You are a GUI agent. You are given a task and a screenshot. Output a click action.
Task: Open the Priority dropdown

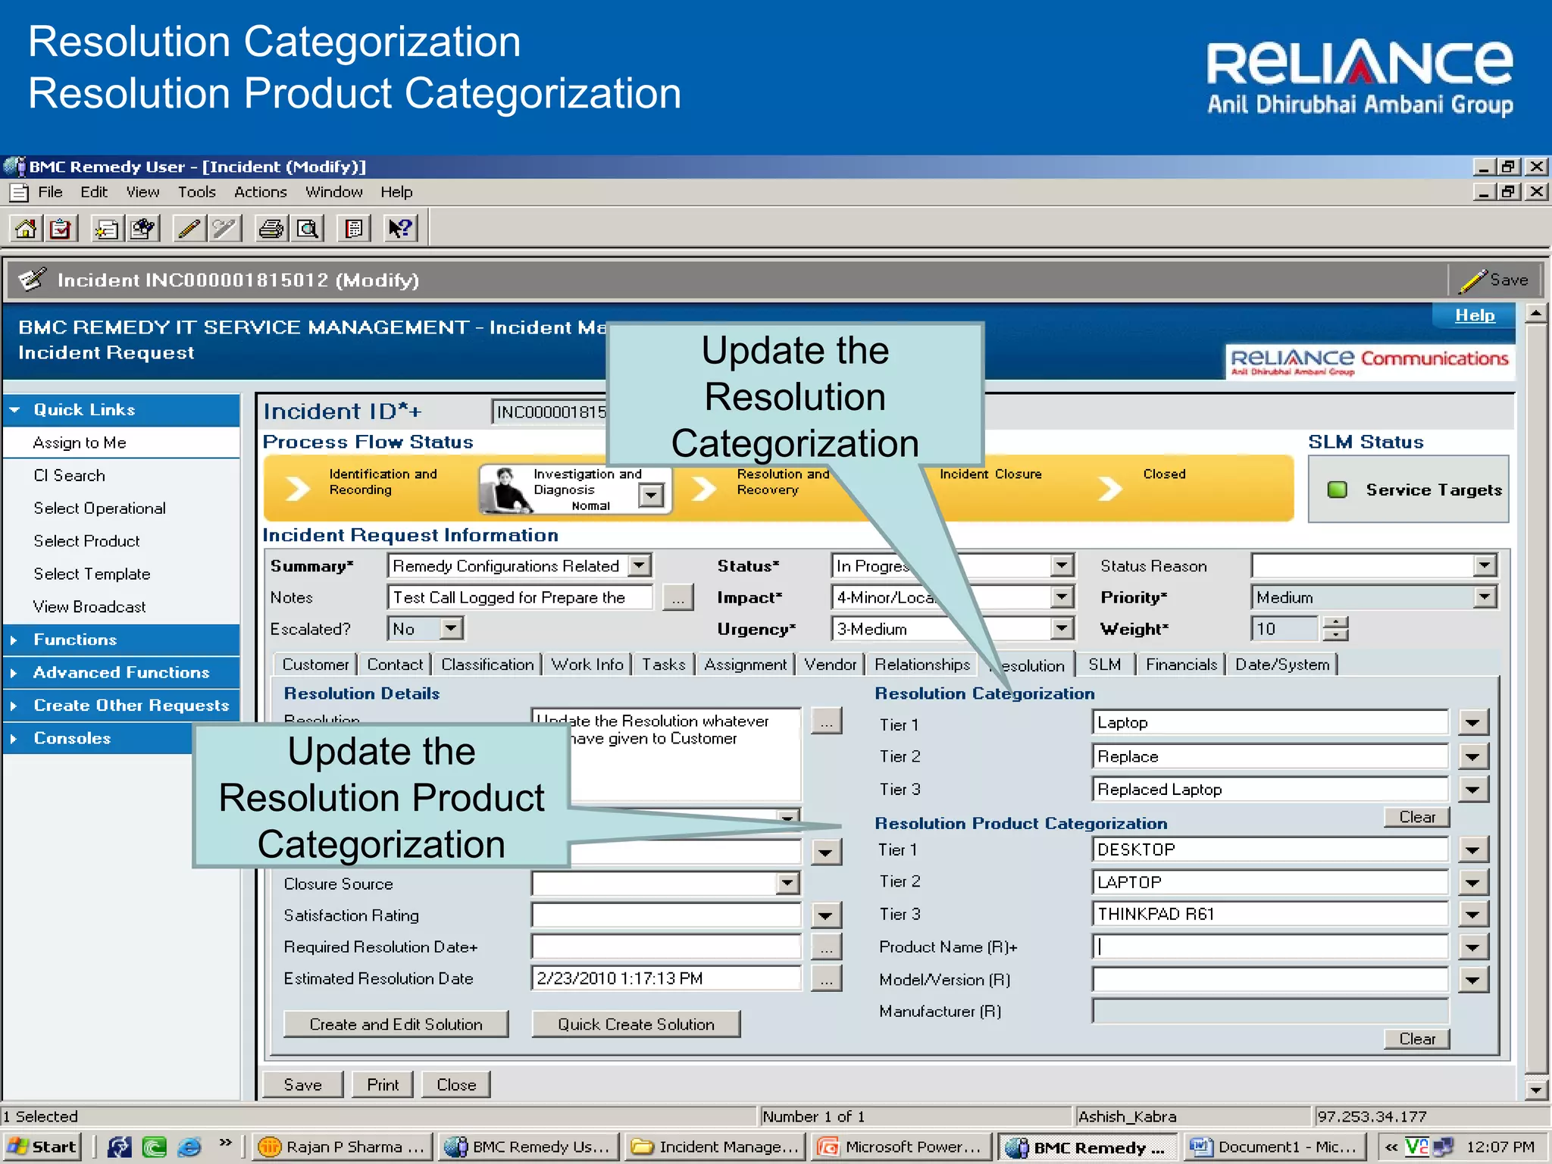(1485, 598)
